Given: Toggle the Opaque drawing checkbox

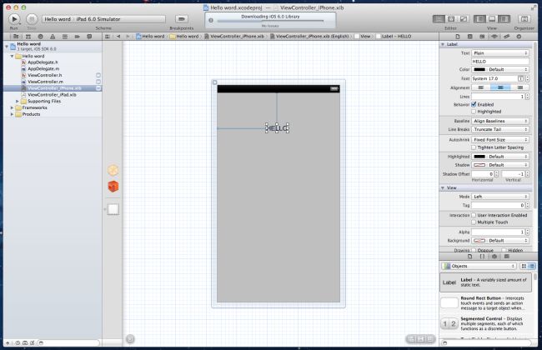Looking at the screenshot, I should pos(474,250).
